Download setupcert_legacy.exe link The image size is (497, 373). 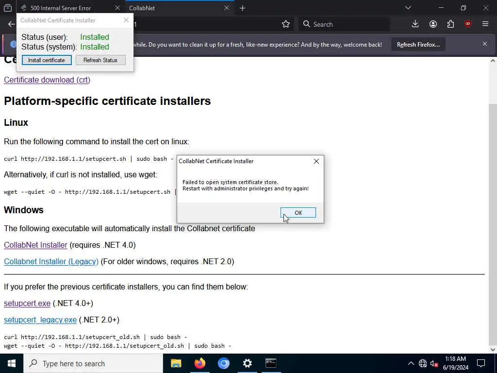click(40, 320)
